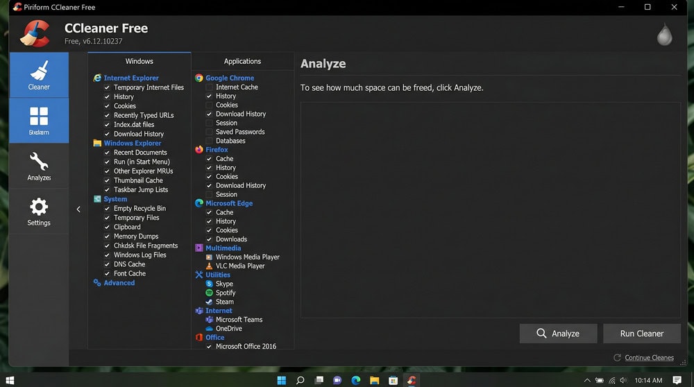Viewport: 694px width, 387px height.
Task: Click the volume tray icon
Action: pyautogui.click(x=624, y=380)
